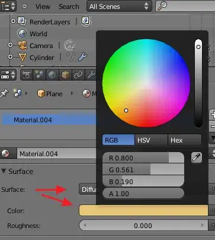Open the Render properties tab
The image size is (215, 240).
pyautogui.click(x=27, y=75)
